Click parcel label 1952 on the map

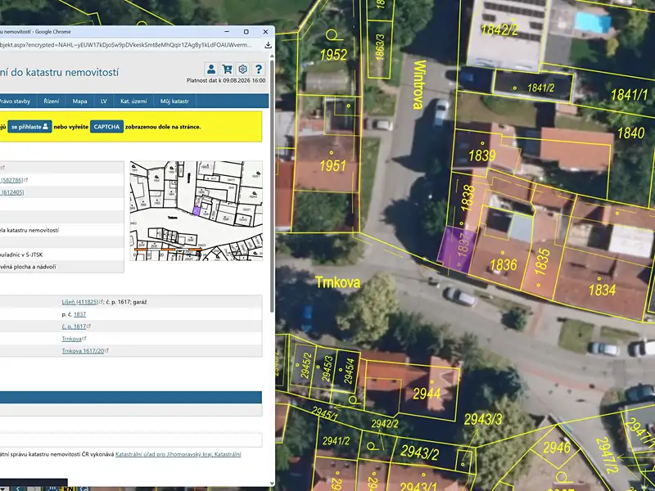click(333, 55)
